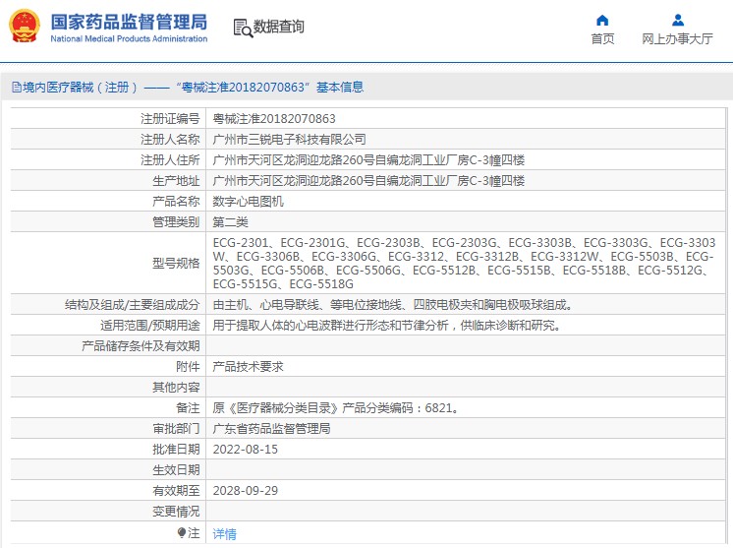This screenshot has height=548, width=733.
Task: Click National Medical Products Administration subtitle
Action: pyautogui.click(x=129, y=38)
